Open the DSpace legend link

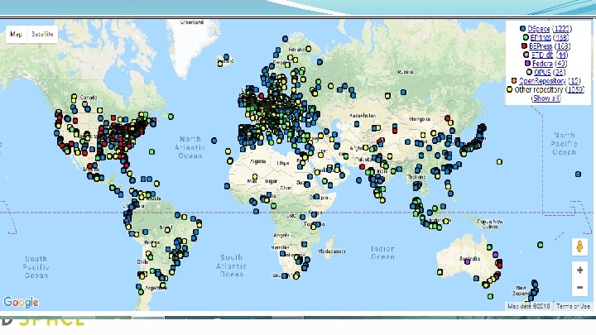coord(538,28)
